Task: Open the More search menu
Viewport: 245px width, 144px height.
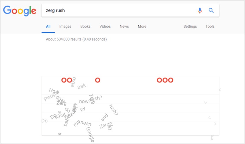Action: coord(142,27)
